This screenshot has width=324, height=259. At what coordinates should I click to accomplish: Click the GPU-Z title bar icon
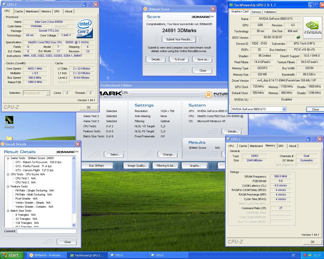point(231,5)
